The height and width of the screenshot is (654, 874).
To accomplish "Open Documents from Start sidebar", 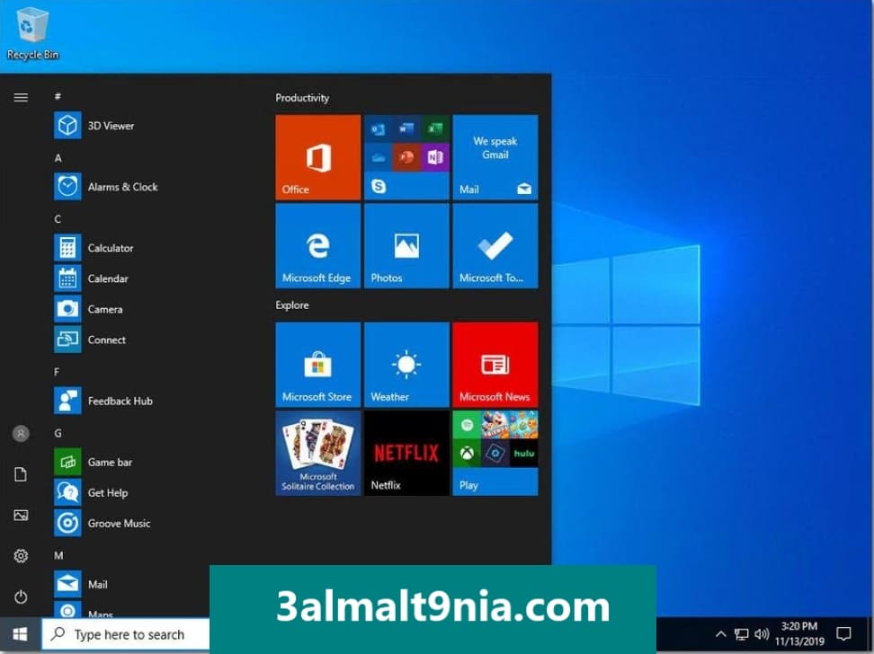I will click(x=21, y=474).
